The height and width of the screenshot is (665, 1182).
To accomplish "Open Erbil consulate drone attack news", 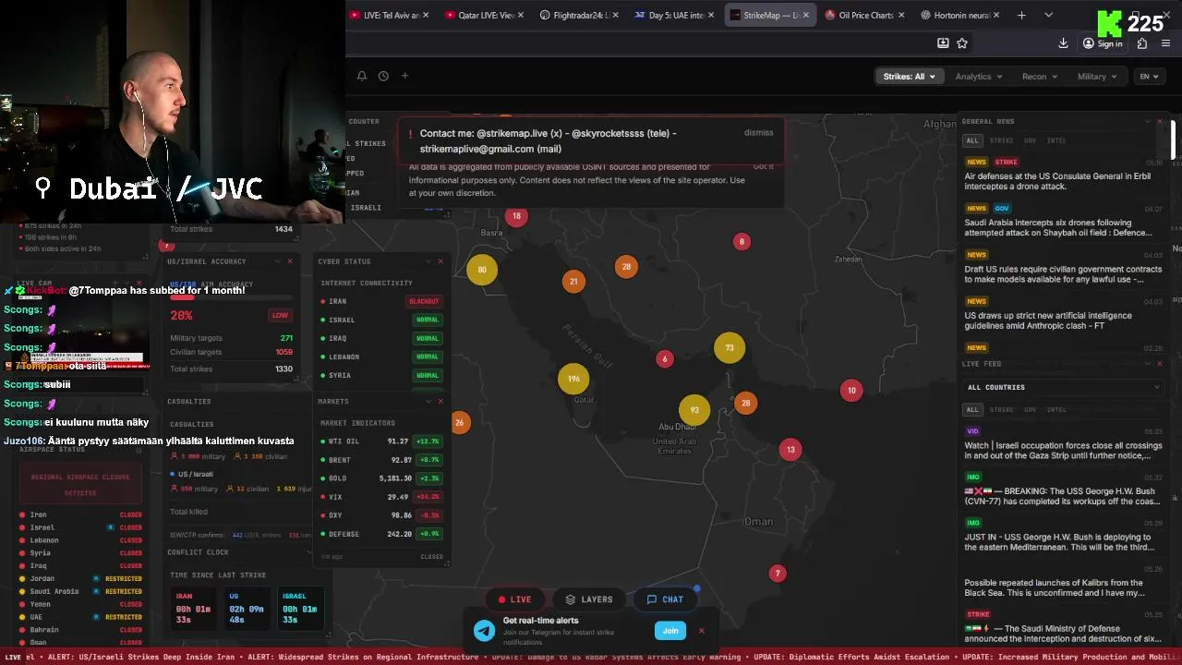I will (1057, 181).
